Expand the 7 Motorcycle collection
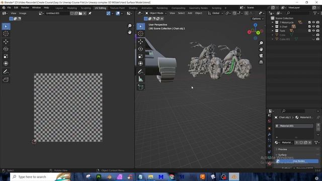The image size is (322, 181). (273, 22)
